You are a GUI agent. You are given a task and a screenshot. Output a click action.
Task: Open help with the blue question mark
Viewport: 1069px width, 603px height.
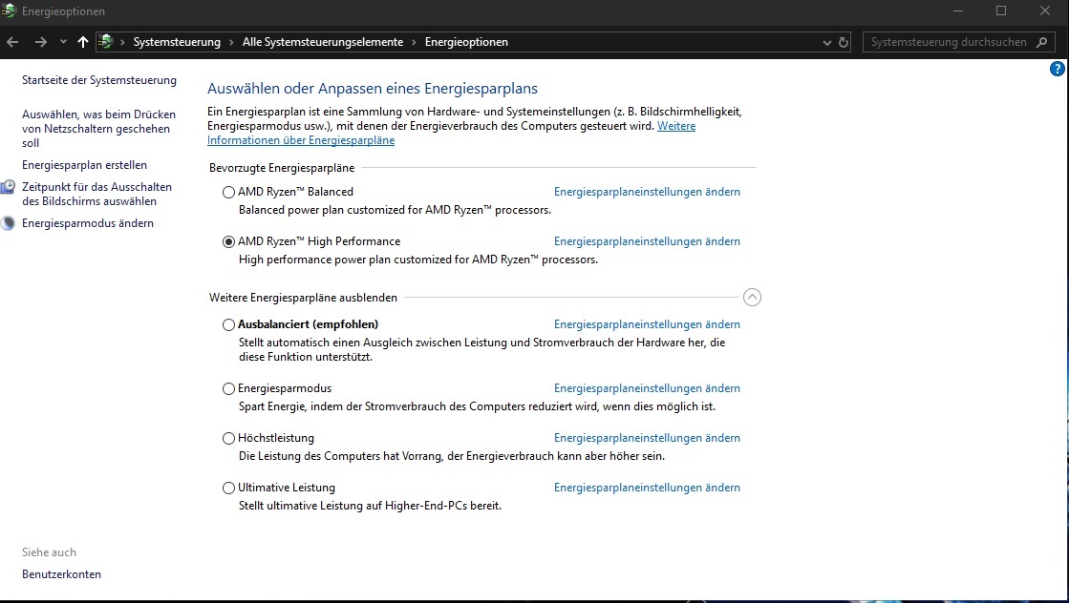pyautogui.click(x=1058, y=69)
